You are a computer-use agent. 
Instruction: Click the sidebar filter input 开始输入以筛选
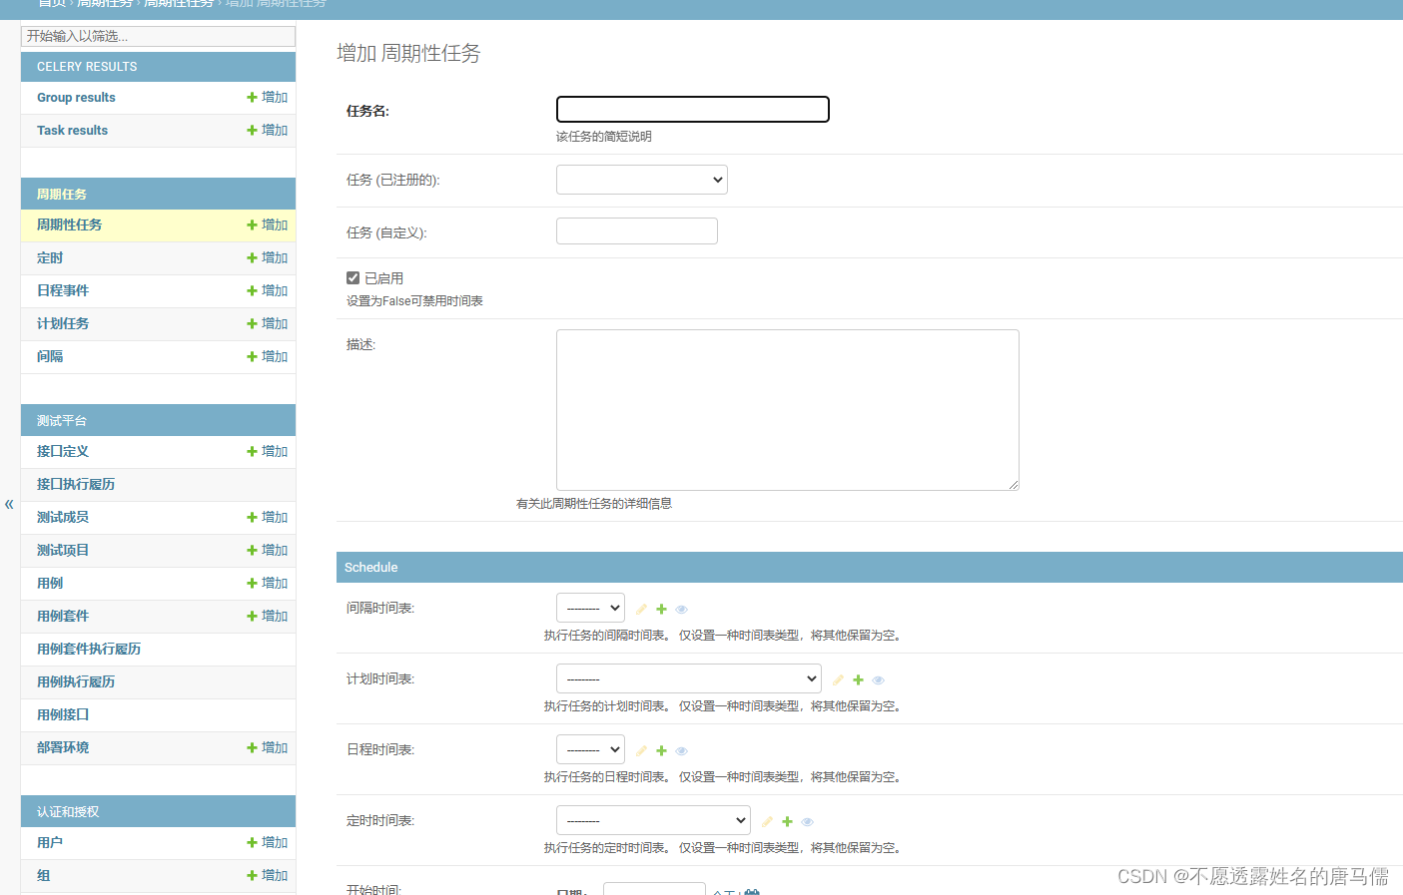[x=157, y=36]
